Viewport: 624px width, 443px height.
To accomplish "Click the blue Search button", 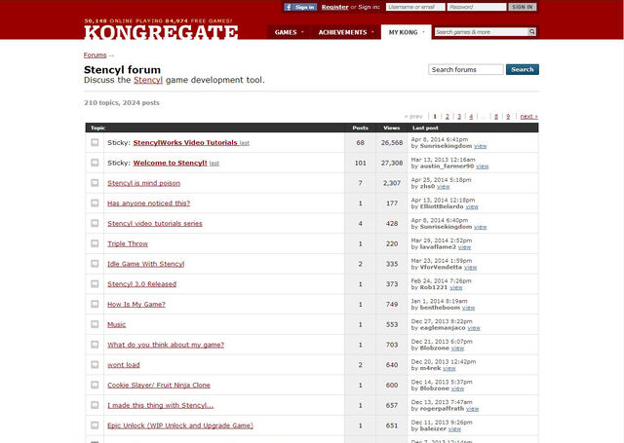I will pos(523,69).
